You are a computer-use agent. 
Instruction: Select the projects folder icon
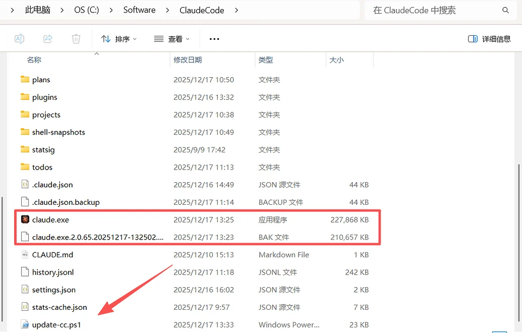click(x=25, y=115)
